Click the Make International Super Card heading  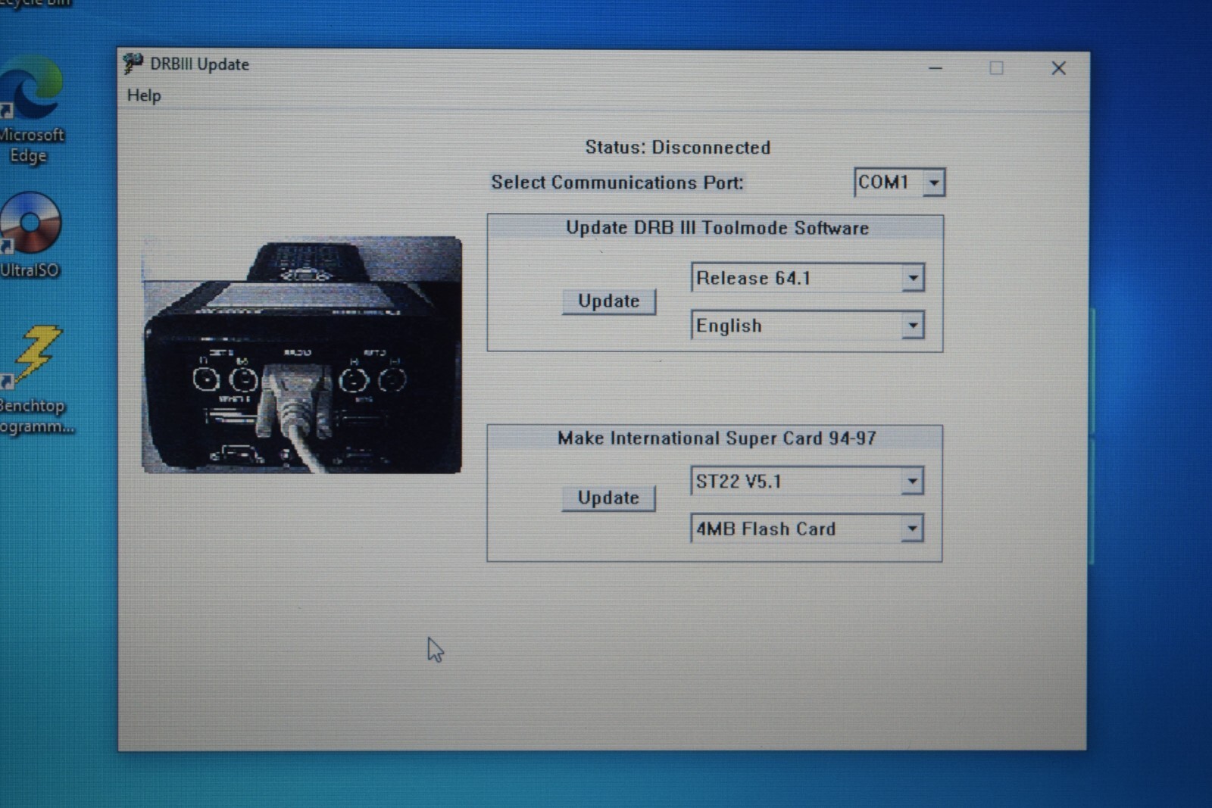click(x=717, y=438)
